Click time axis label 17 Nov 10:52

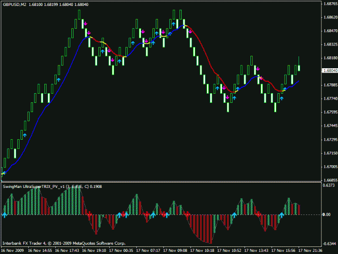click(229, 251)
